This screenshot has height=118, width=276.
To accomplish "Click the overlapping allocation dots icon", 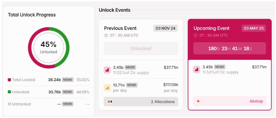I will click(110, 102).
